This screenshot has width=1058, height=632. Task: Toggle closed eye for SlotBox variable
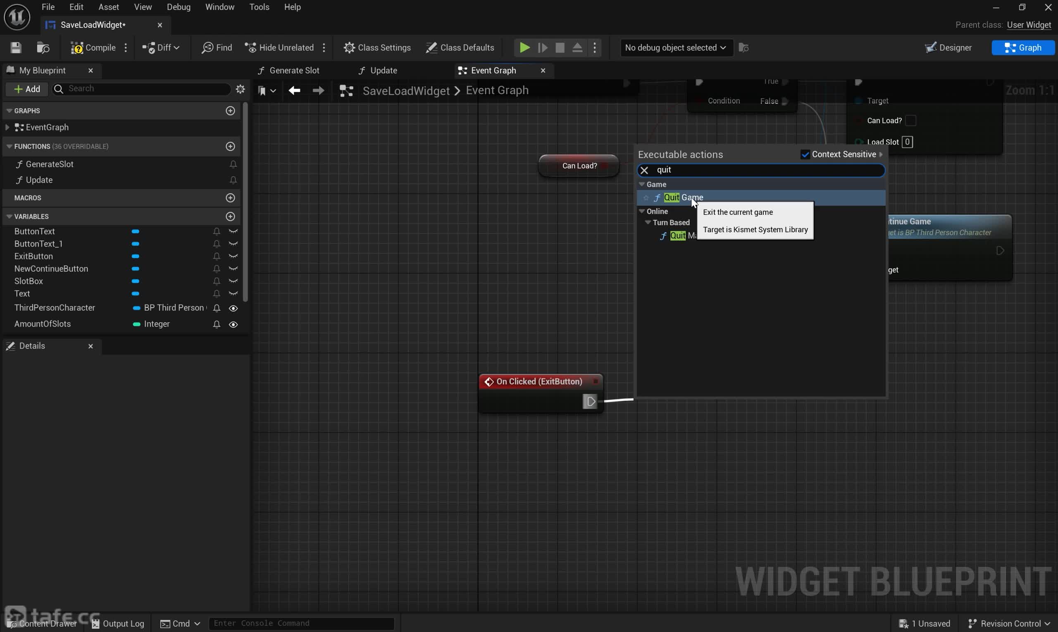tap(233, 281)
